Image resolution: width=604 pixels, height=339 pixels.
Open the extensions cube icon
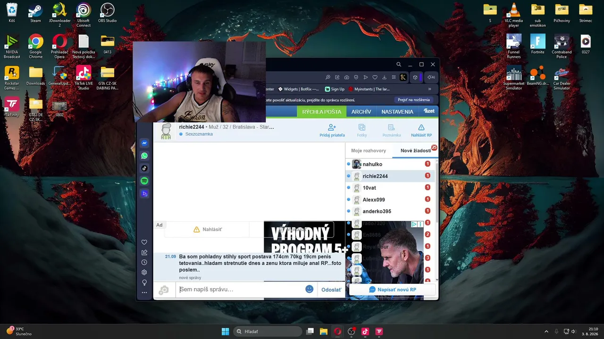click(415, 77)
